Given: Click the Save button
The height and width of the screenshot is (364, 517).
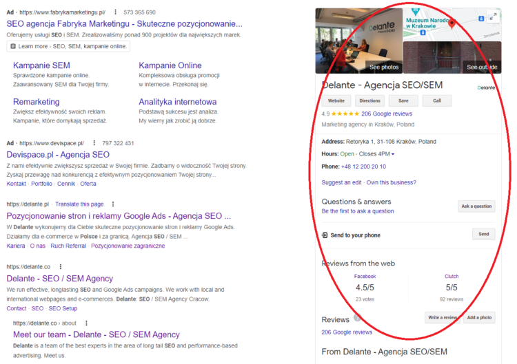Looking at the screenshot, I should [403, 100].
